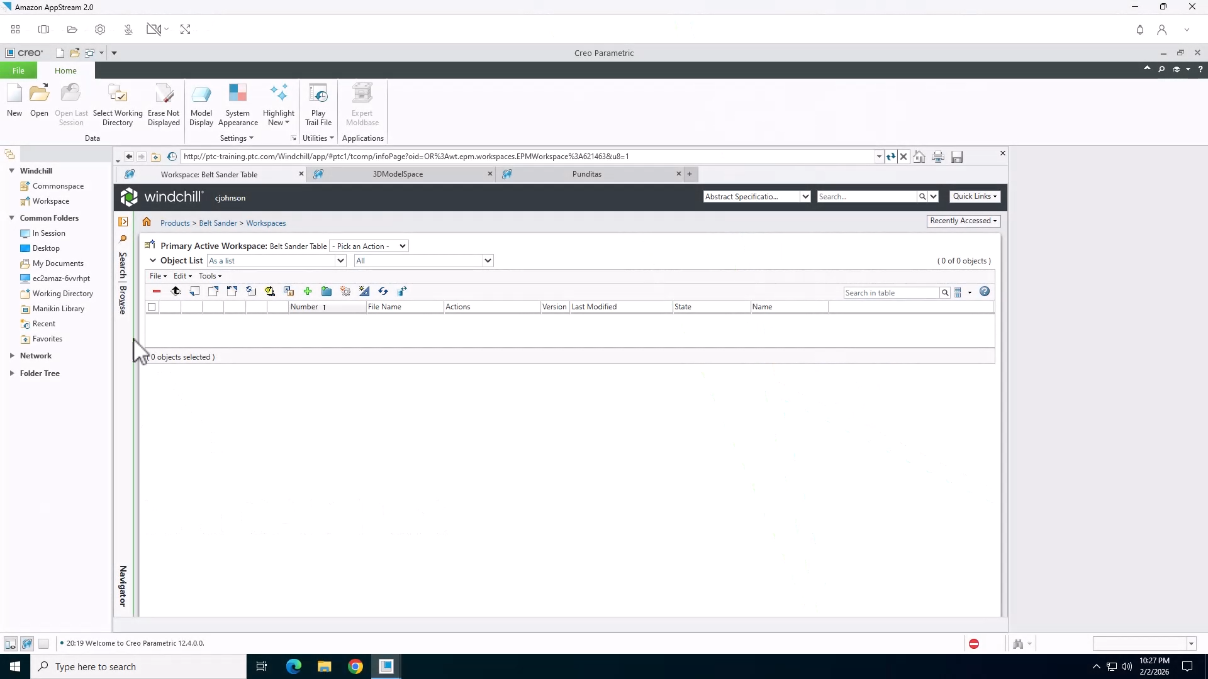Click the Windchill Search field
The image size is (1208, 679).
click(866, 197)
